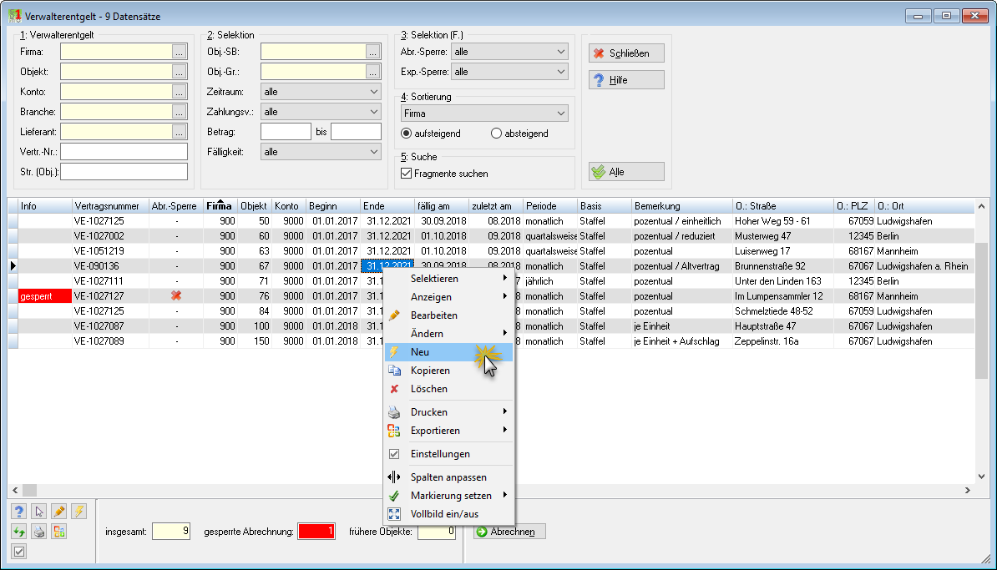Click the Betrag from input field
This screenshot has width=997, height=570.
286,132
